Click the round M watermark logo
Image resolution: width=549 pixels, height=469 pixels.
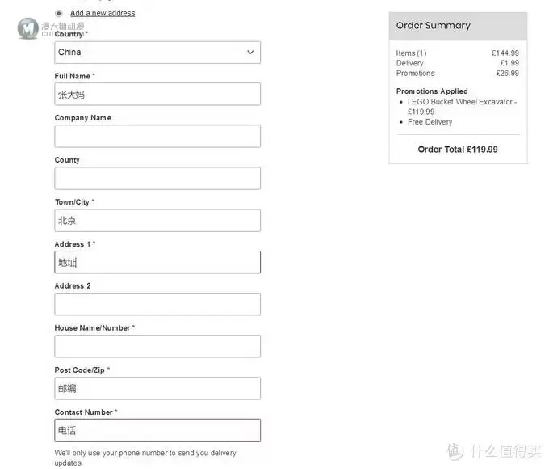click(x=28, y=28)
